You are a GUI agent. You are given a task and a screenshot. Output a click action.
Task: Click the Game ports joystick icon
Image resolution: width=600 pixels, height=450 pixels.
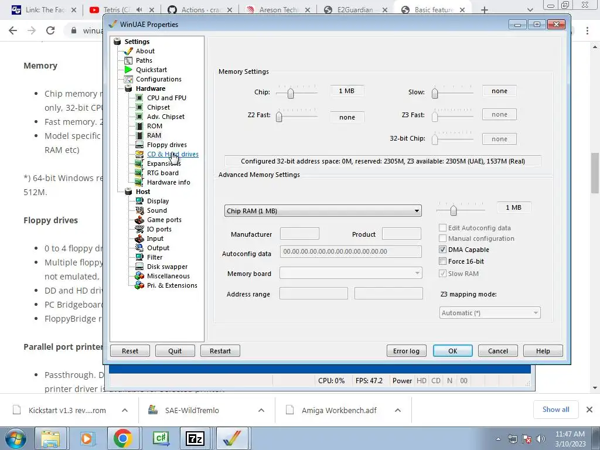point(139,220)
